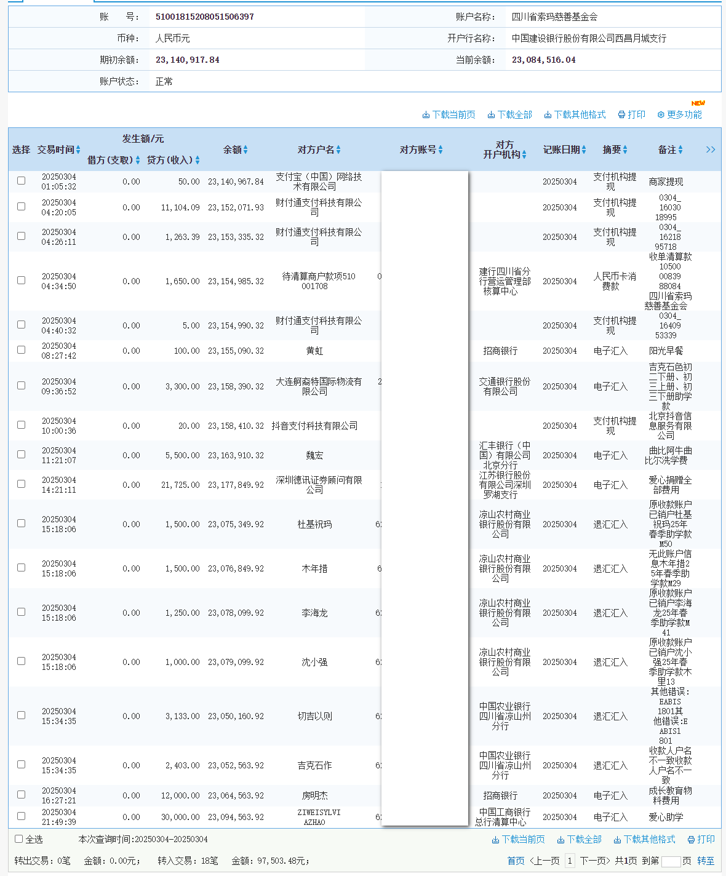Screen dimensions: 726x876
Task: Click the page number input field
Action: tap(671, 861)
